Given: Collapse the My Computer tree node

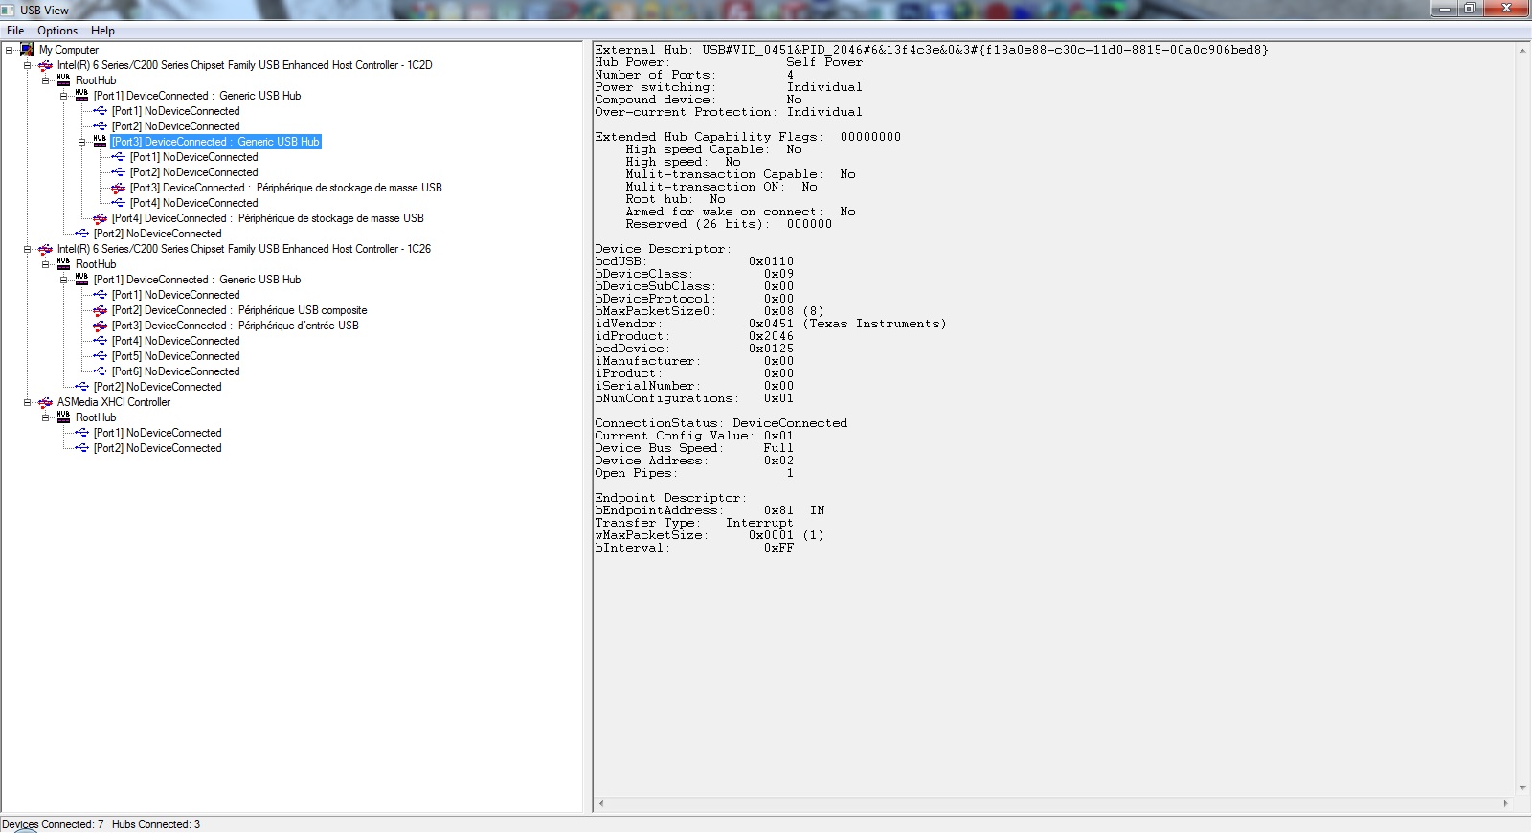Looking at the screenshot, I should pyautogui.click(x=10, y=50).
